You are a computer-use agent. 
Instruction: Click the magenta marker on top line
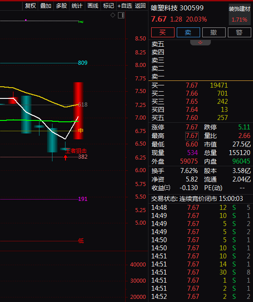26,20
